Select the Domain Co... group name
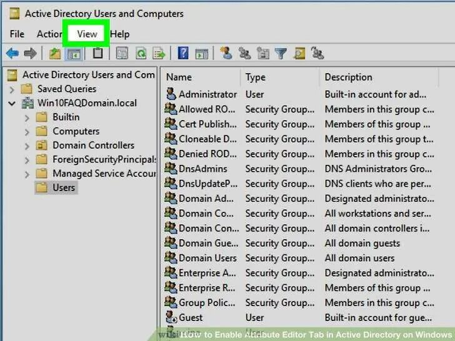The width and height of the screenshot is (455, 341). tap(206, 213)
